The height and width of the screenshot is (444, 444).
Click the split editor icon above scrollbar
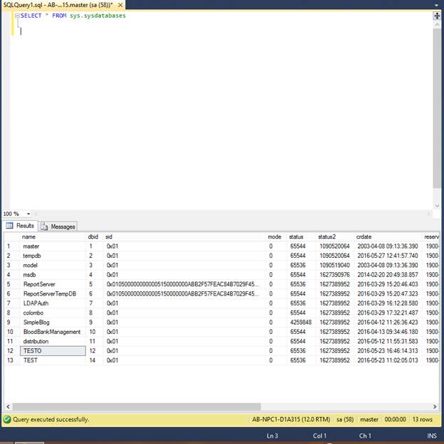(437, 16)
